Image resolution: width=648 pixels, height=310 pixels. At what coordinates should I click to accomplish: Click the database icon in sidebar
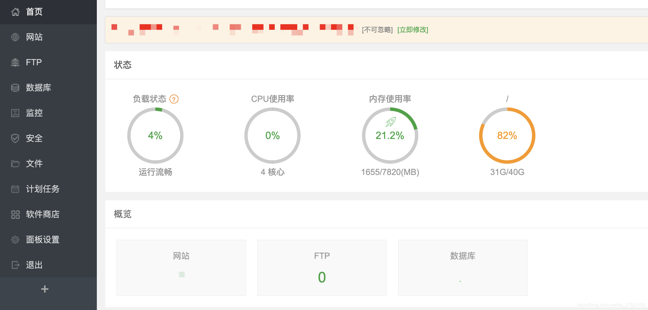click(x=15, y=88)
